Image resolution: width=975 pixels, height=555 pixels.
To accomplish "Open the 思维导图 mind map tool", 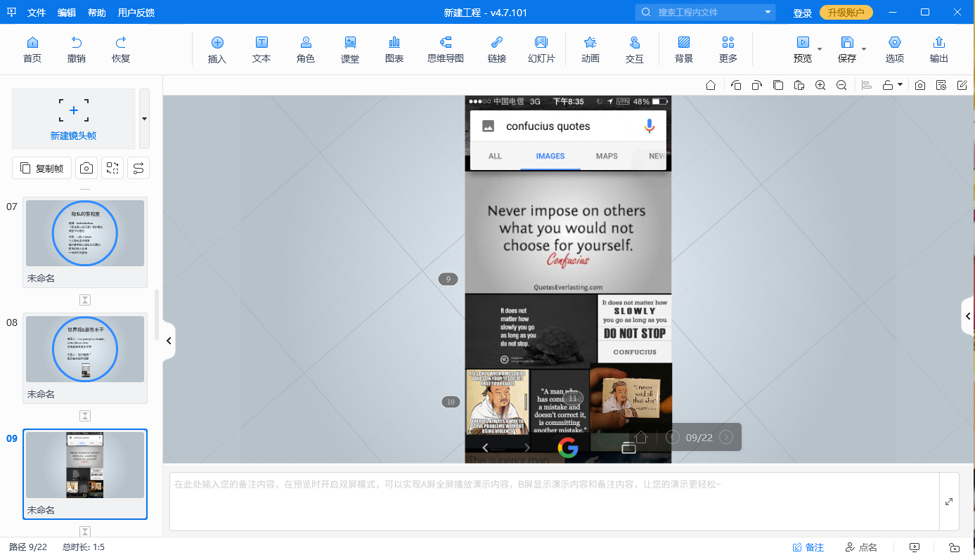I will (446, 49).
